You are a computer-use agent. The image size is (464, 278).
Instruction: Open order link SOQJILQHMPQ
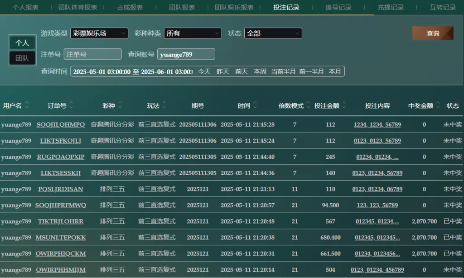click(x=61, y=125)
